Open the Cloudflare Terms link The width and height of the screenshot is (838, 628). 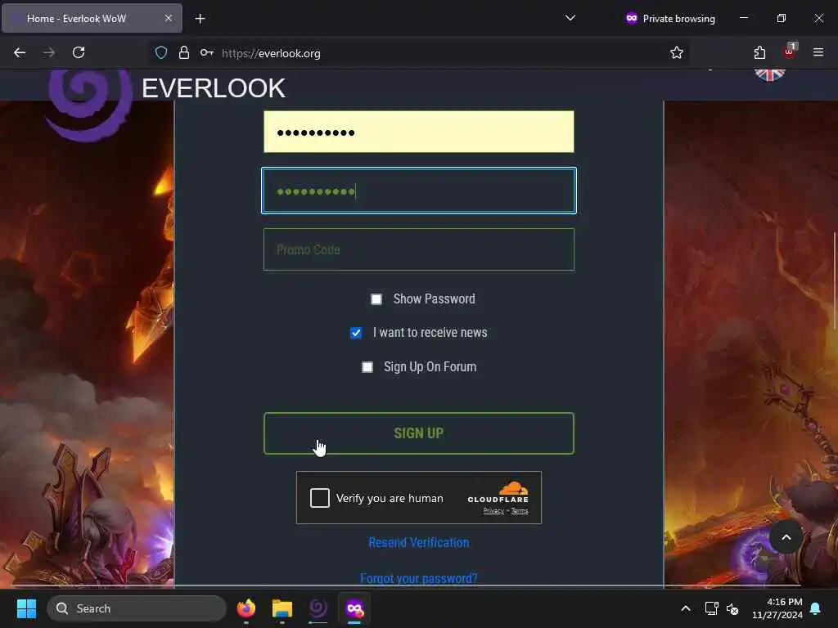pos(520,511)
